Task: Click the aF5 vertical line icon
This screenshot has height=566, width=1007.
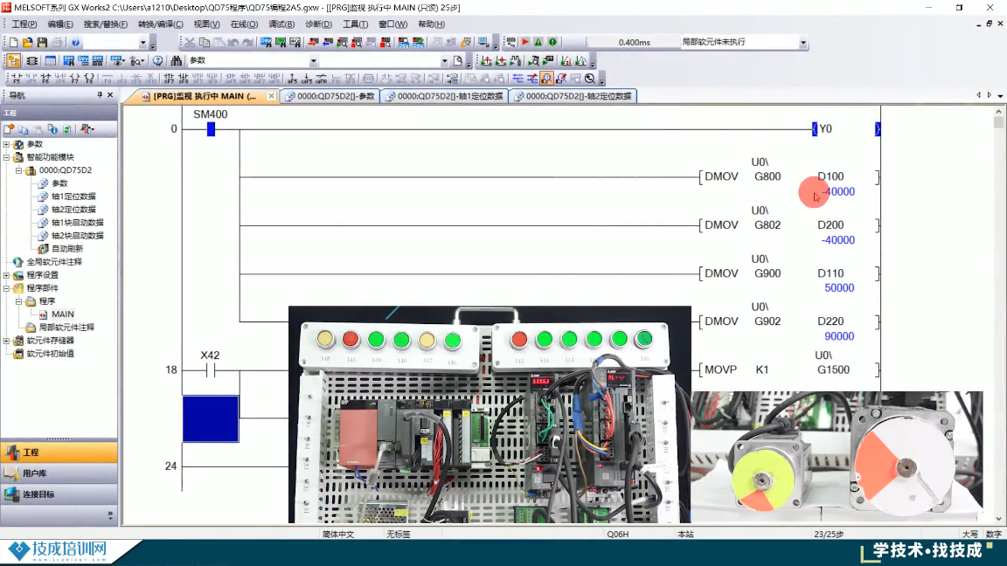Action: coord(292,79)
